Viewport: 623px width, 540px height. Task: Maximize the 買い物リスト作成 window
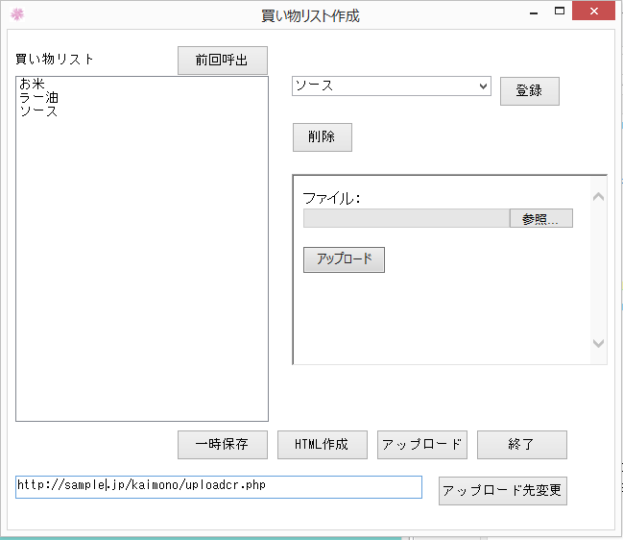click(559, 12)
